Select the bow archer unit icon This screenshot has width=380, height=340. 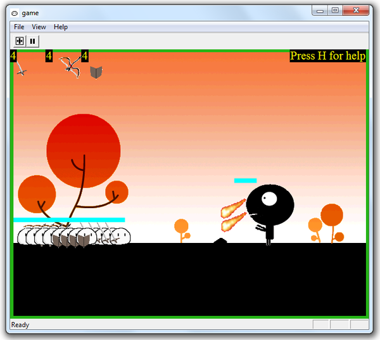(70, 67)
